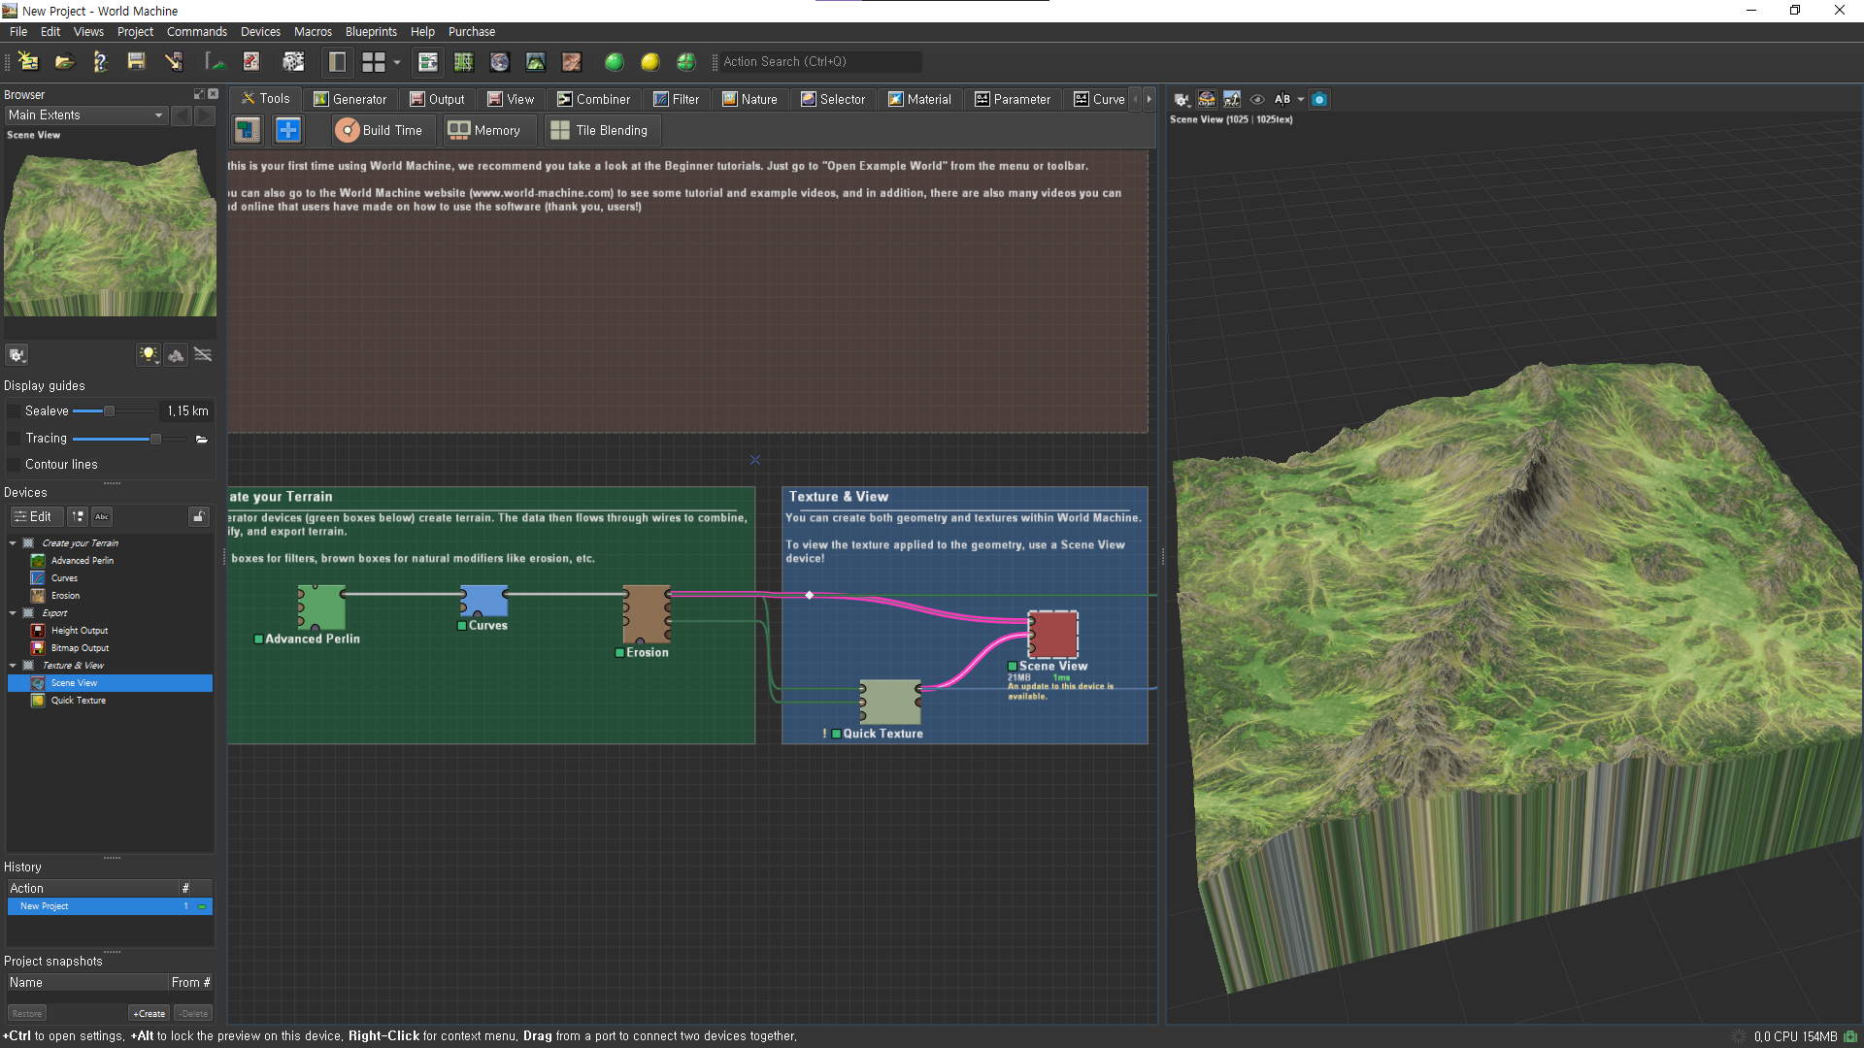Click the New World toolbar icon
The height and width of the screenshot is (1048, 1864).
coord(28,62)
